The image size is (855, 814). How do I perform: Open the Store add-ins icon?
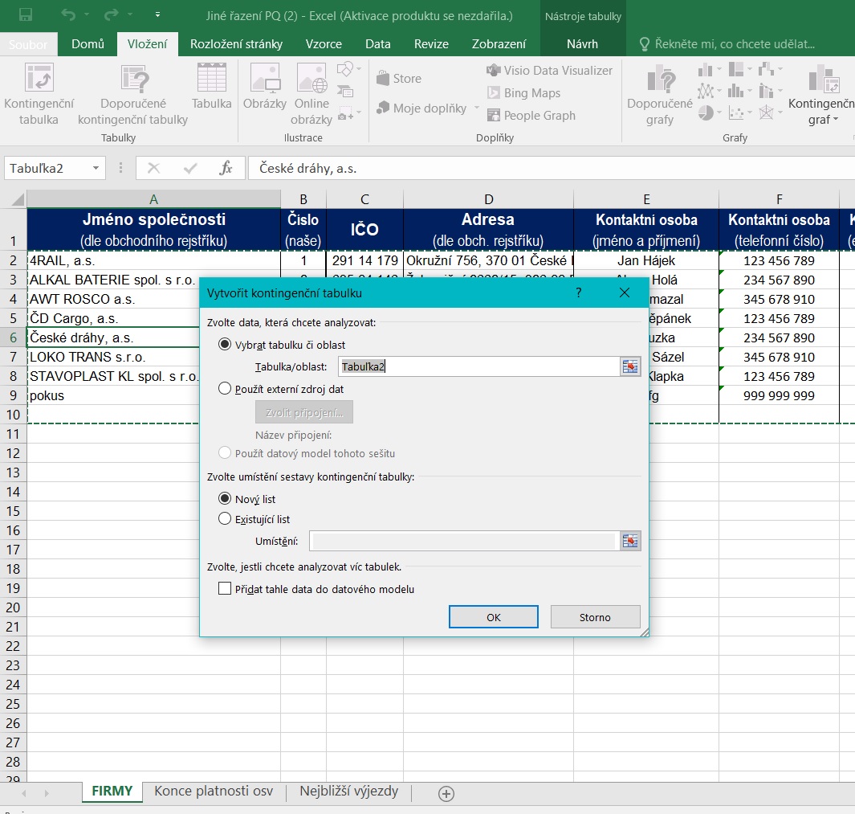[398, 79]
